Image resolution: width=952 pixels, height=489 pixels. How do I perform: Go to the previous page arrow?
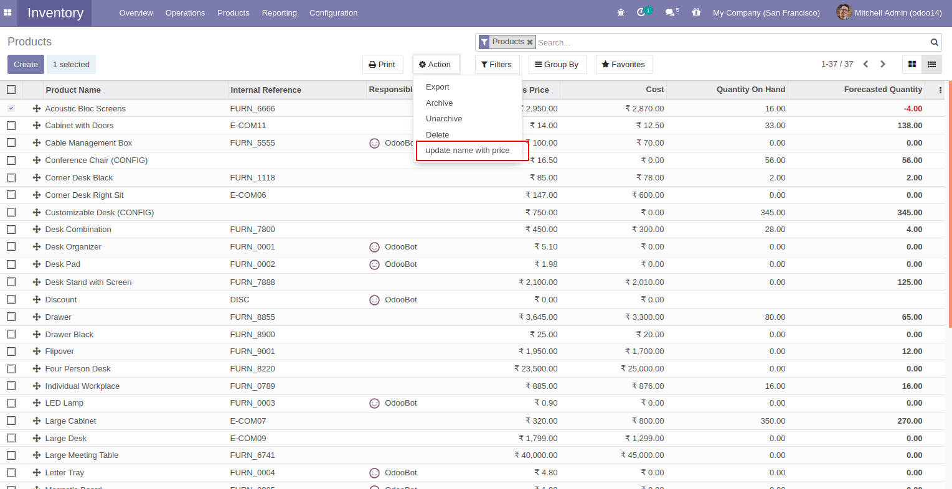pos(865,64)
